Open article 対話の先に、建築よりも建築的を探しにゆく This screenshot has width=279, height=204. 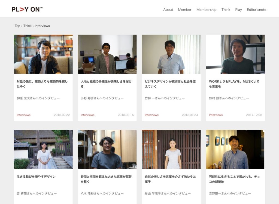pyautogui.click(x=42, y=84)
